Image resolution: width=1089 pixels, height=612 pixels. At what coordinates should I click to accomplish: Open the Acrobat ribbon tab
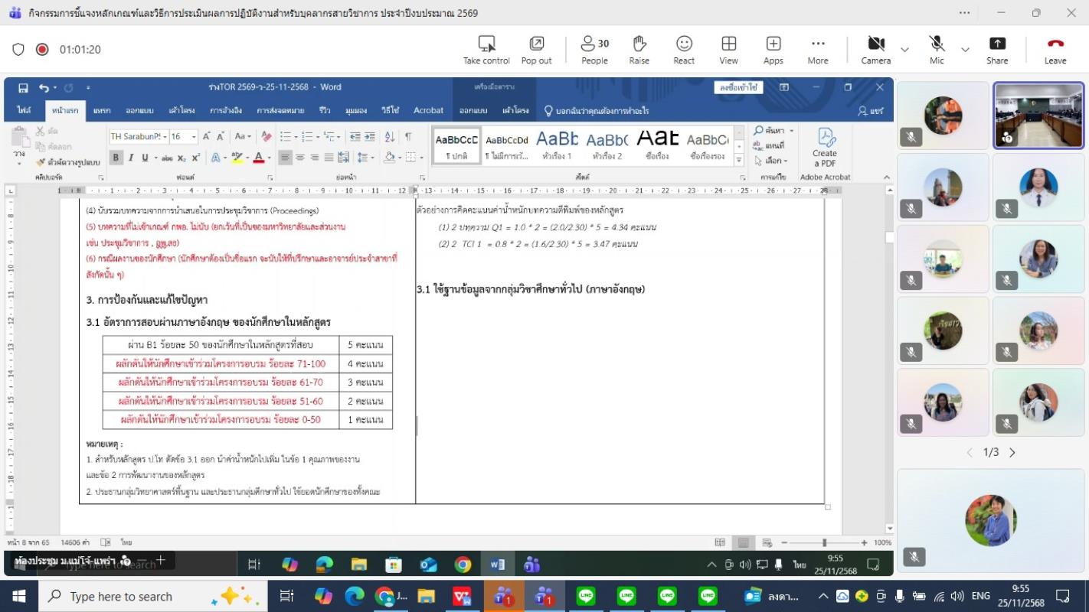(428, 110)
